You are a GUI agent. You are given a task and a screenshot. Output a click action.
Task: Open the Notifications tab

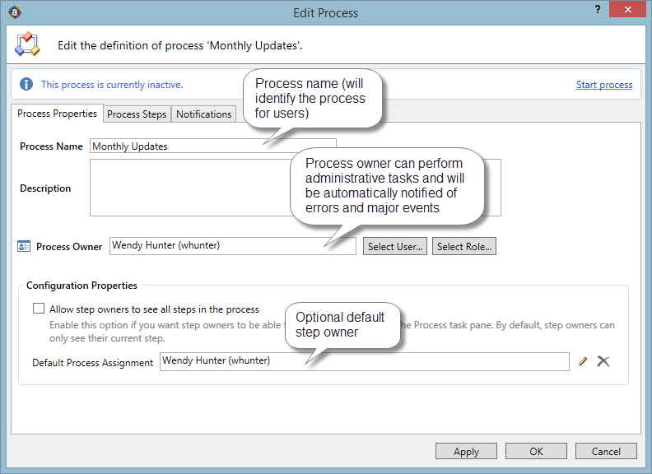click(x=203, y=114)
